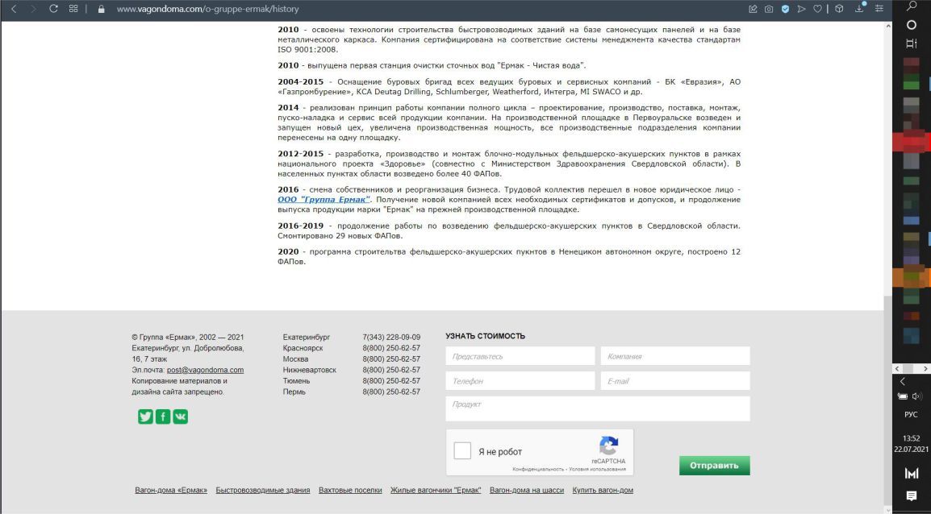Viewport: 931px width, 514px height.
Task: Click the Windows taskbar search magnifier
Action: coord(912,6)
